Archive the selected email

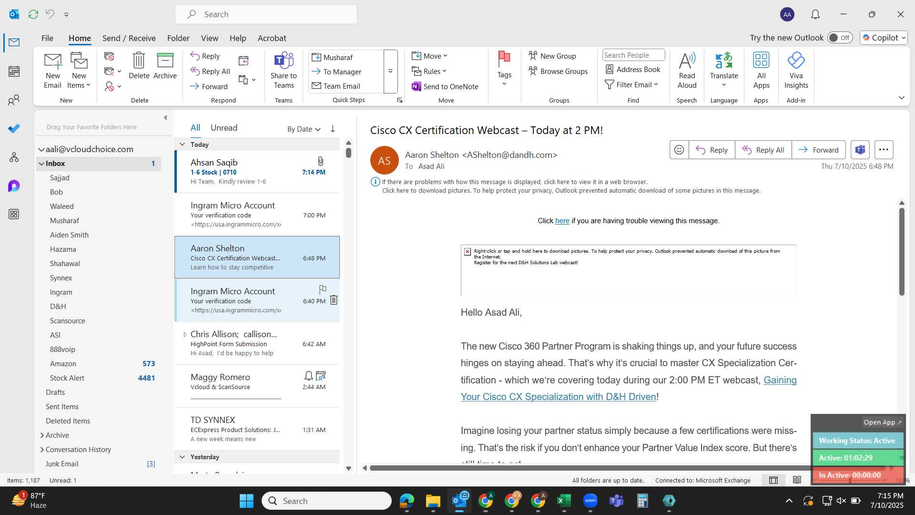click(165, 66)
